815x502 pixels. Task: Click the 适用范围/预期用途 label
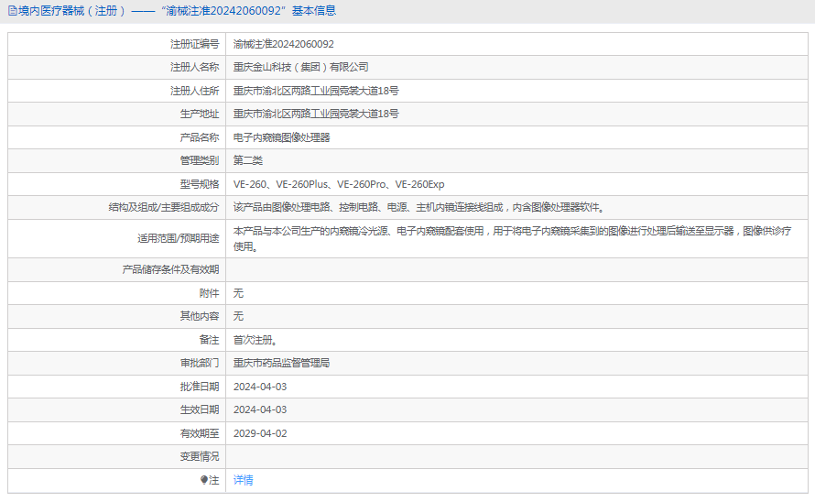point(179,238)
